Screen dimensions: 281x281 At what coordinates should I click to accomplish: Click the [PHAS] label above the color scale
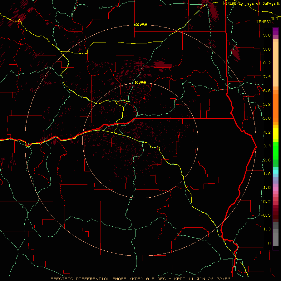pos(264,22)
